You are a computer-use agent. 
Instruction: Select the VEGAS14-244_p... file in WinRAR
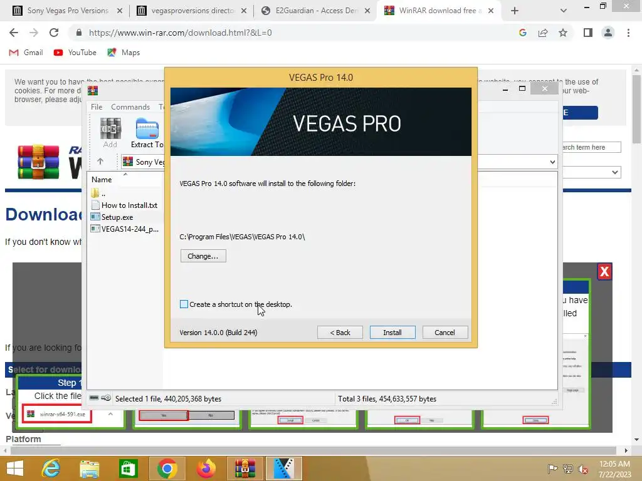coord(125,229)
